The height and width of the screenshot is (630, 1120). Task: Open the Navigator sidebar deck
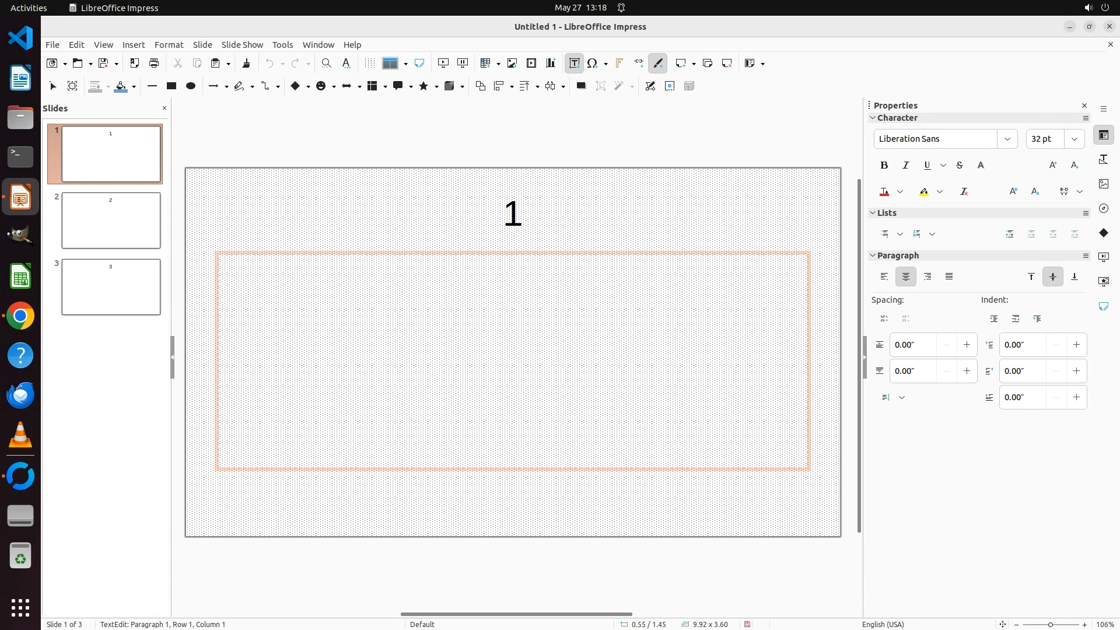click(1103, 208)
